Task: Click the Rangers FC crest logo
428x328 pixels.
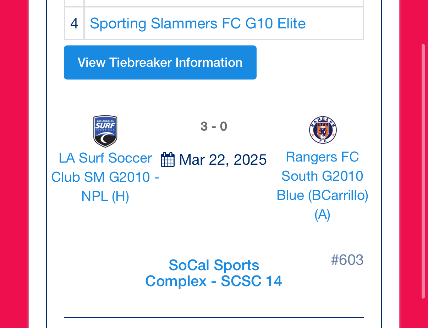Action: click(x=323, y=130)
